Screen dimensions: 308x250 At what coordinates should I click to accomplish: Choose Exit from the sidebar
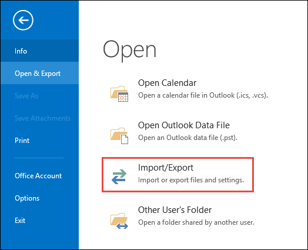click(x=39, y=221)
